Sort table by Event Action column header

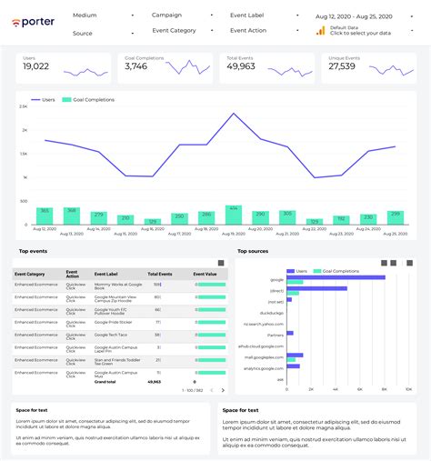pyautogui.click(x=73, y=274)
